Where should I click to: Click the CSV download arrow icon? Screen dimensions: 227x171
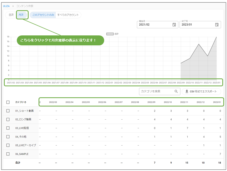tap(187, 92)
